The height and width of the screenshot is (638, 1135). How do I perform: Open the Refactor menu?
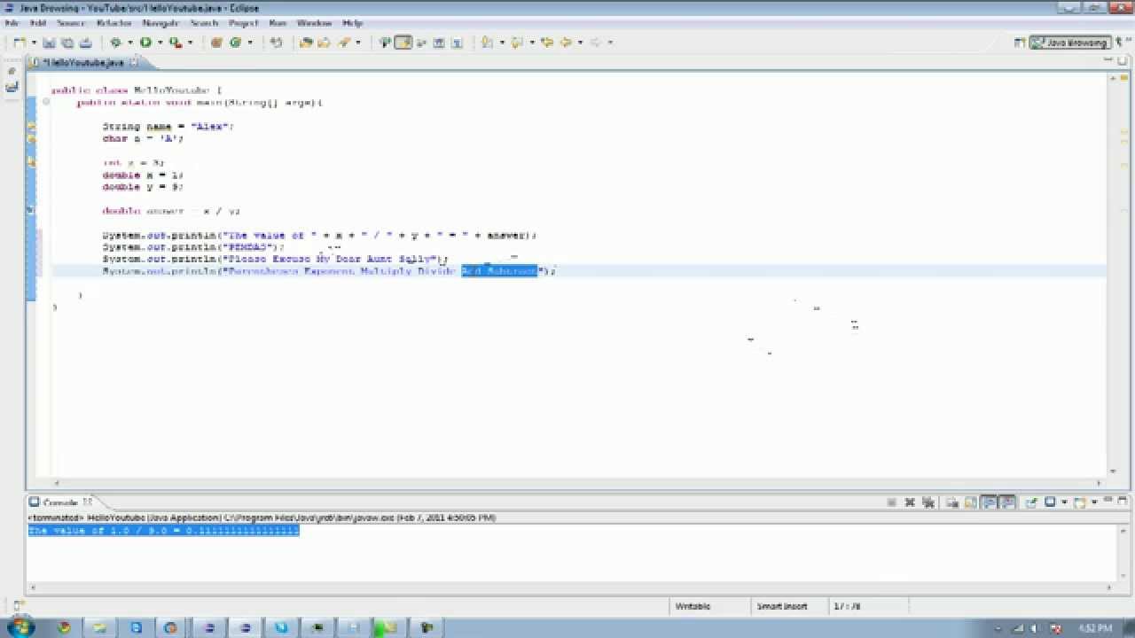pos(113,23)
